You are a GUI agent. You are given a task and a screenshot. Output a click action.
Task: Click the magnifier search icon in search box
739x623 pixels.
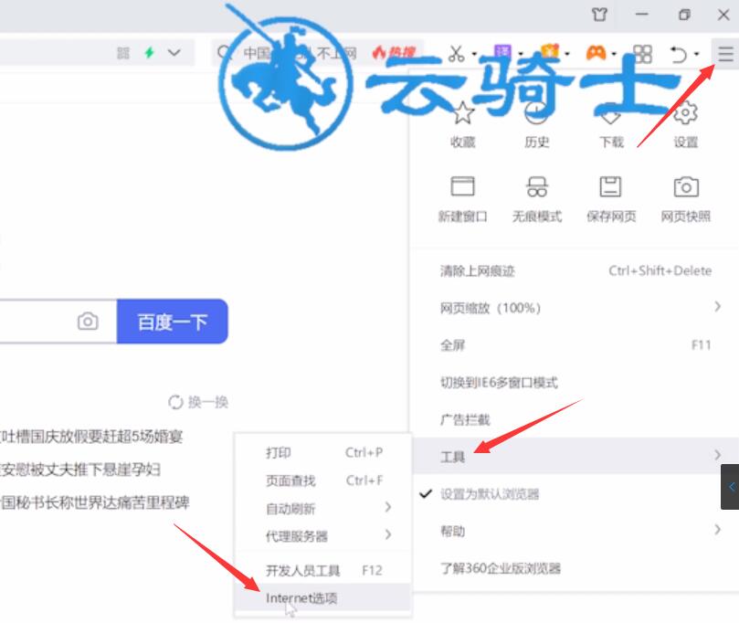coord(224,52)
